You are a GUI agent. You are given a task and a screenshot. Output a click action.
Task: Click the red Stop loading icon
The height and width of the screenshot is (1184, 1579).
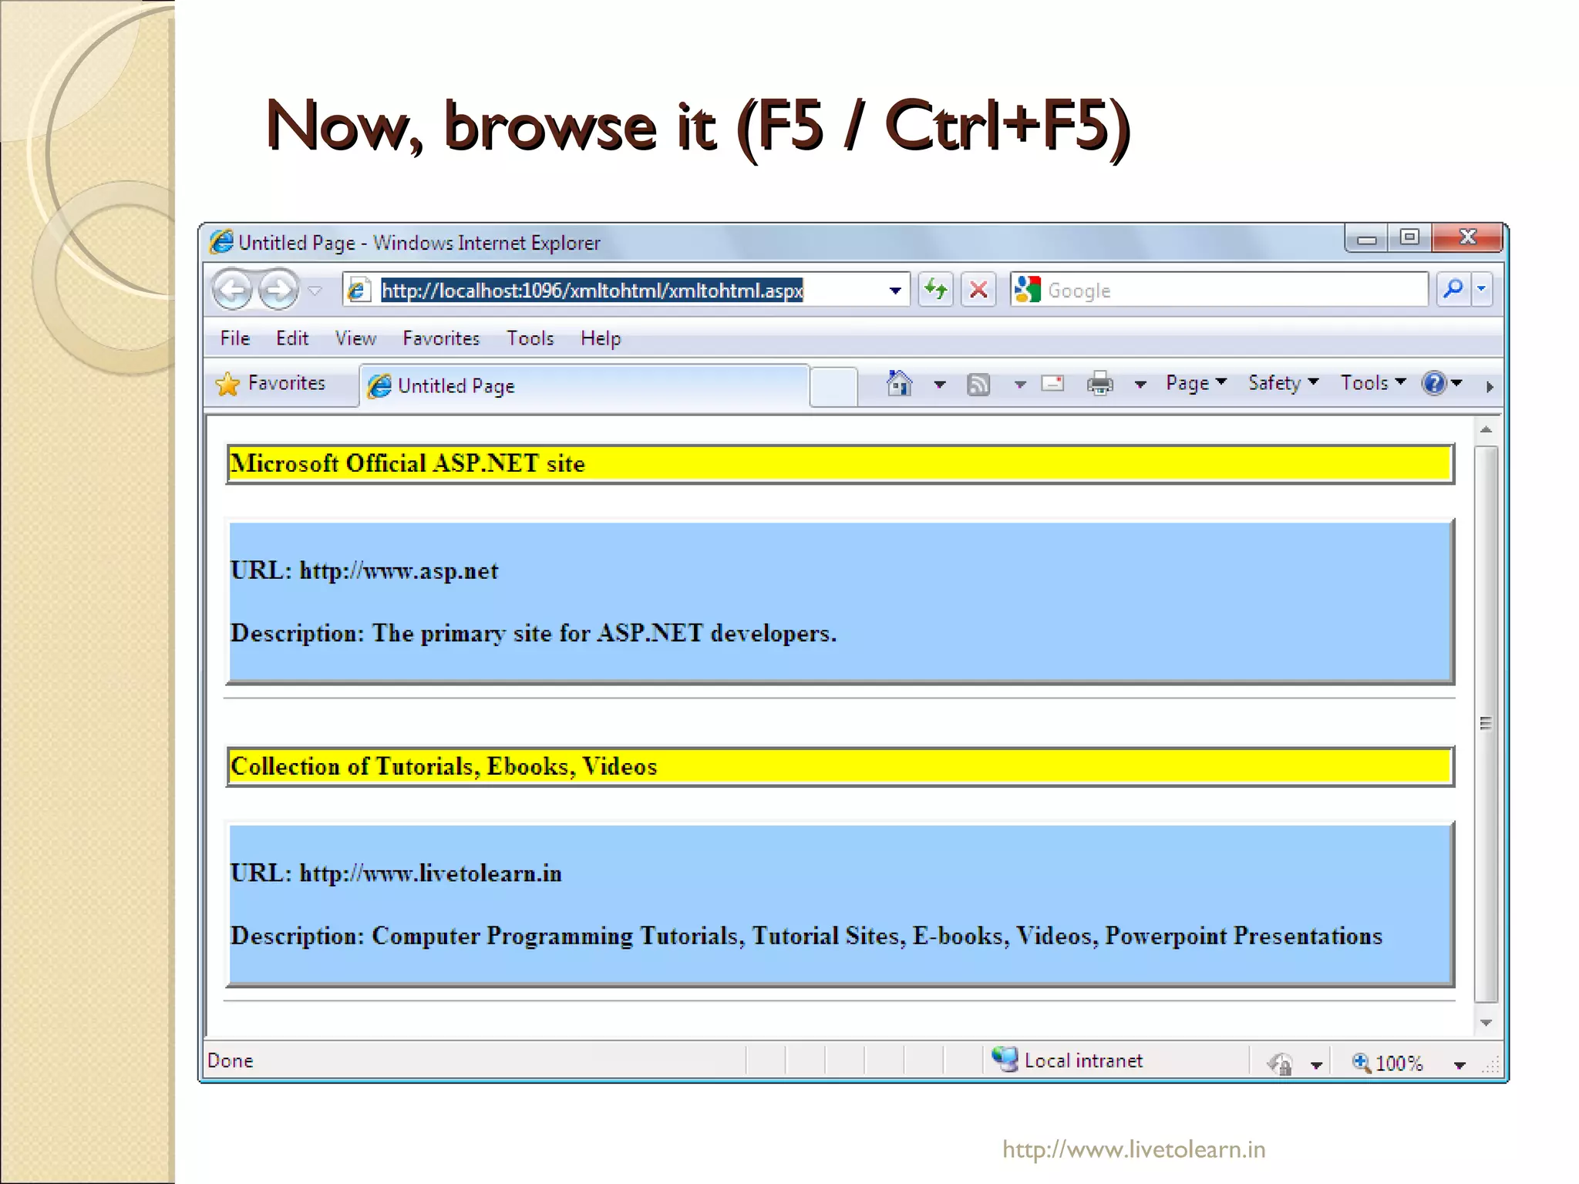pos(978,290)
